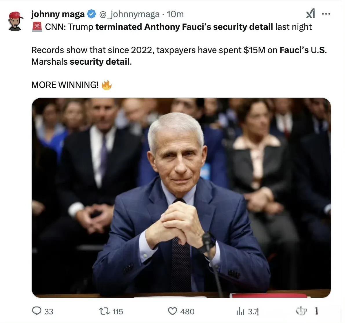
Task: Open the three-dot more options menu
Action: click(x=326, y=14)
